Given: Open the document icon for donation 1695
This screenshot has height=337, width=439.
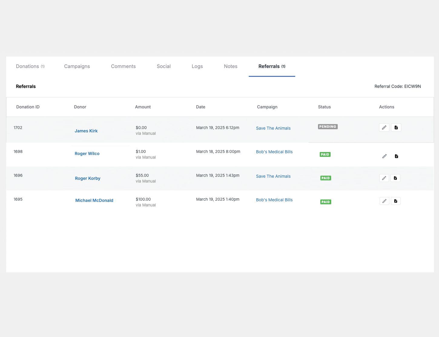Looking at the screenshot, I should click(396, 201).
